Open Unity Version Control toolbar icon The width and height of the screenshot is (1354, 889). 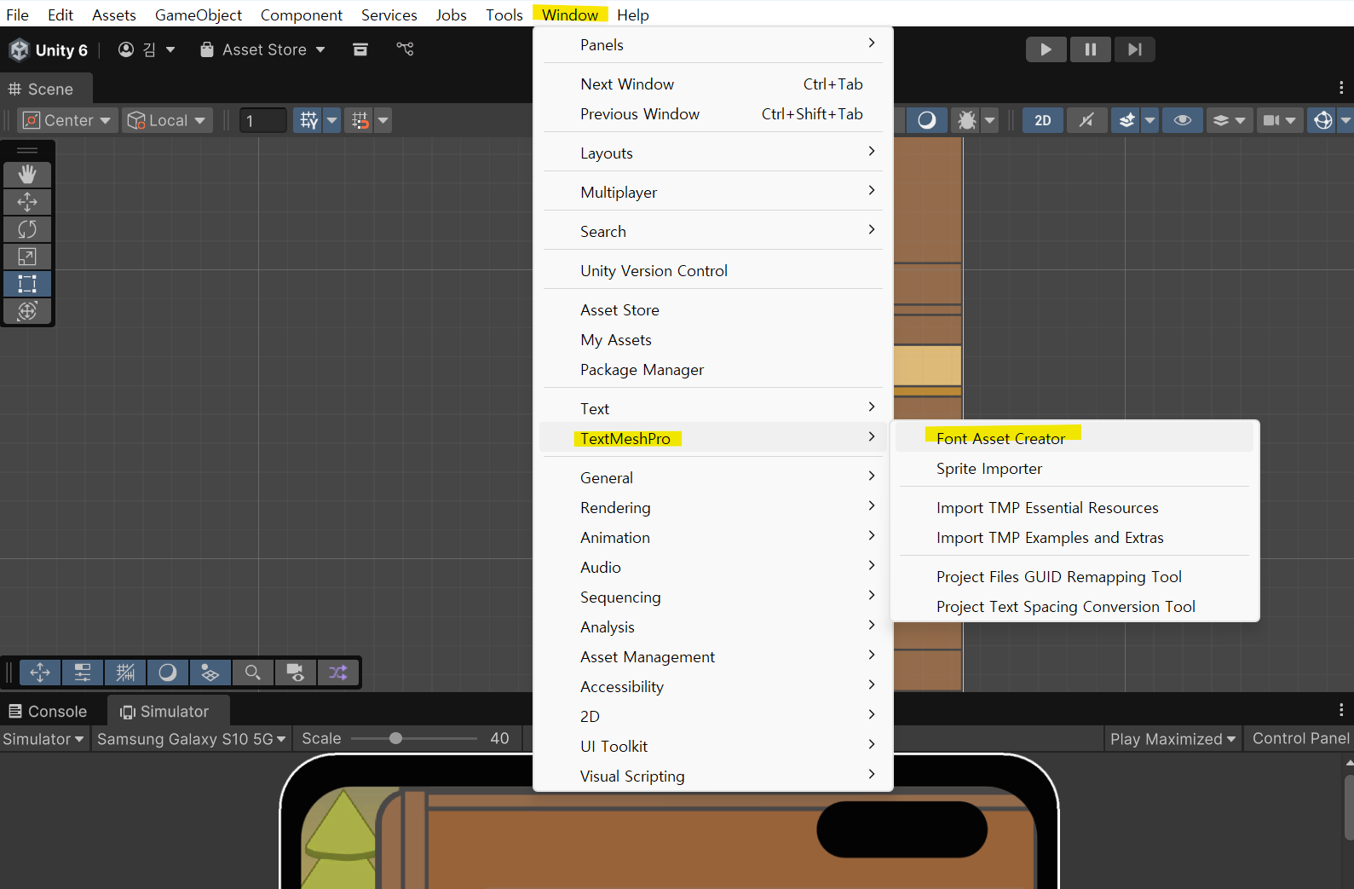click(405, 49)
